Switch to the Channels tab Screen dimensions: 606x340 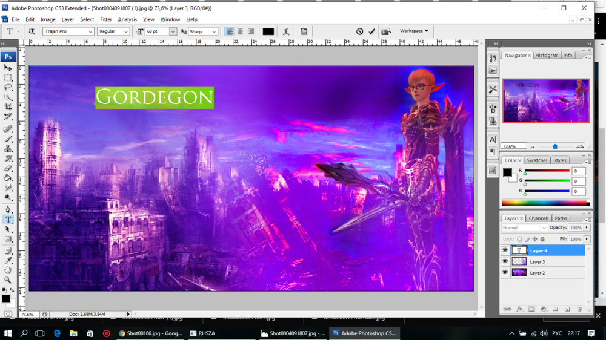click(538, 218)
